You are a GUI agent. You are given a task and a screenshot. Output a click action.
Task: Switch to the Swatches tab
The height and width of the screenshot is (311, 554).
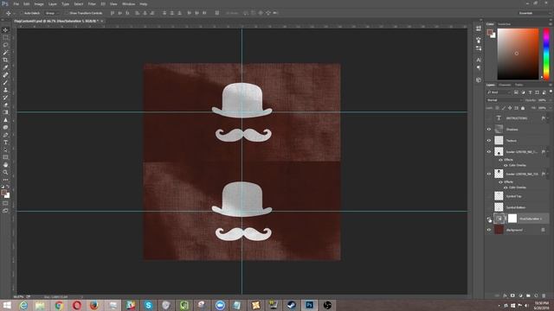point(504,24)
